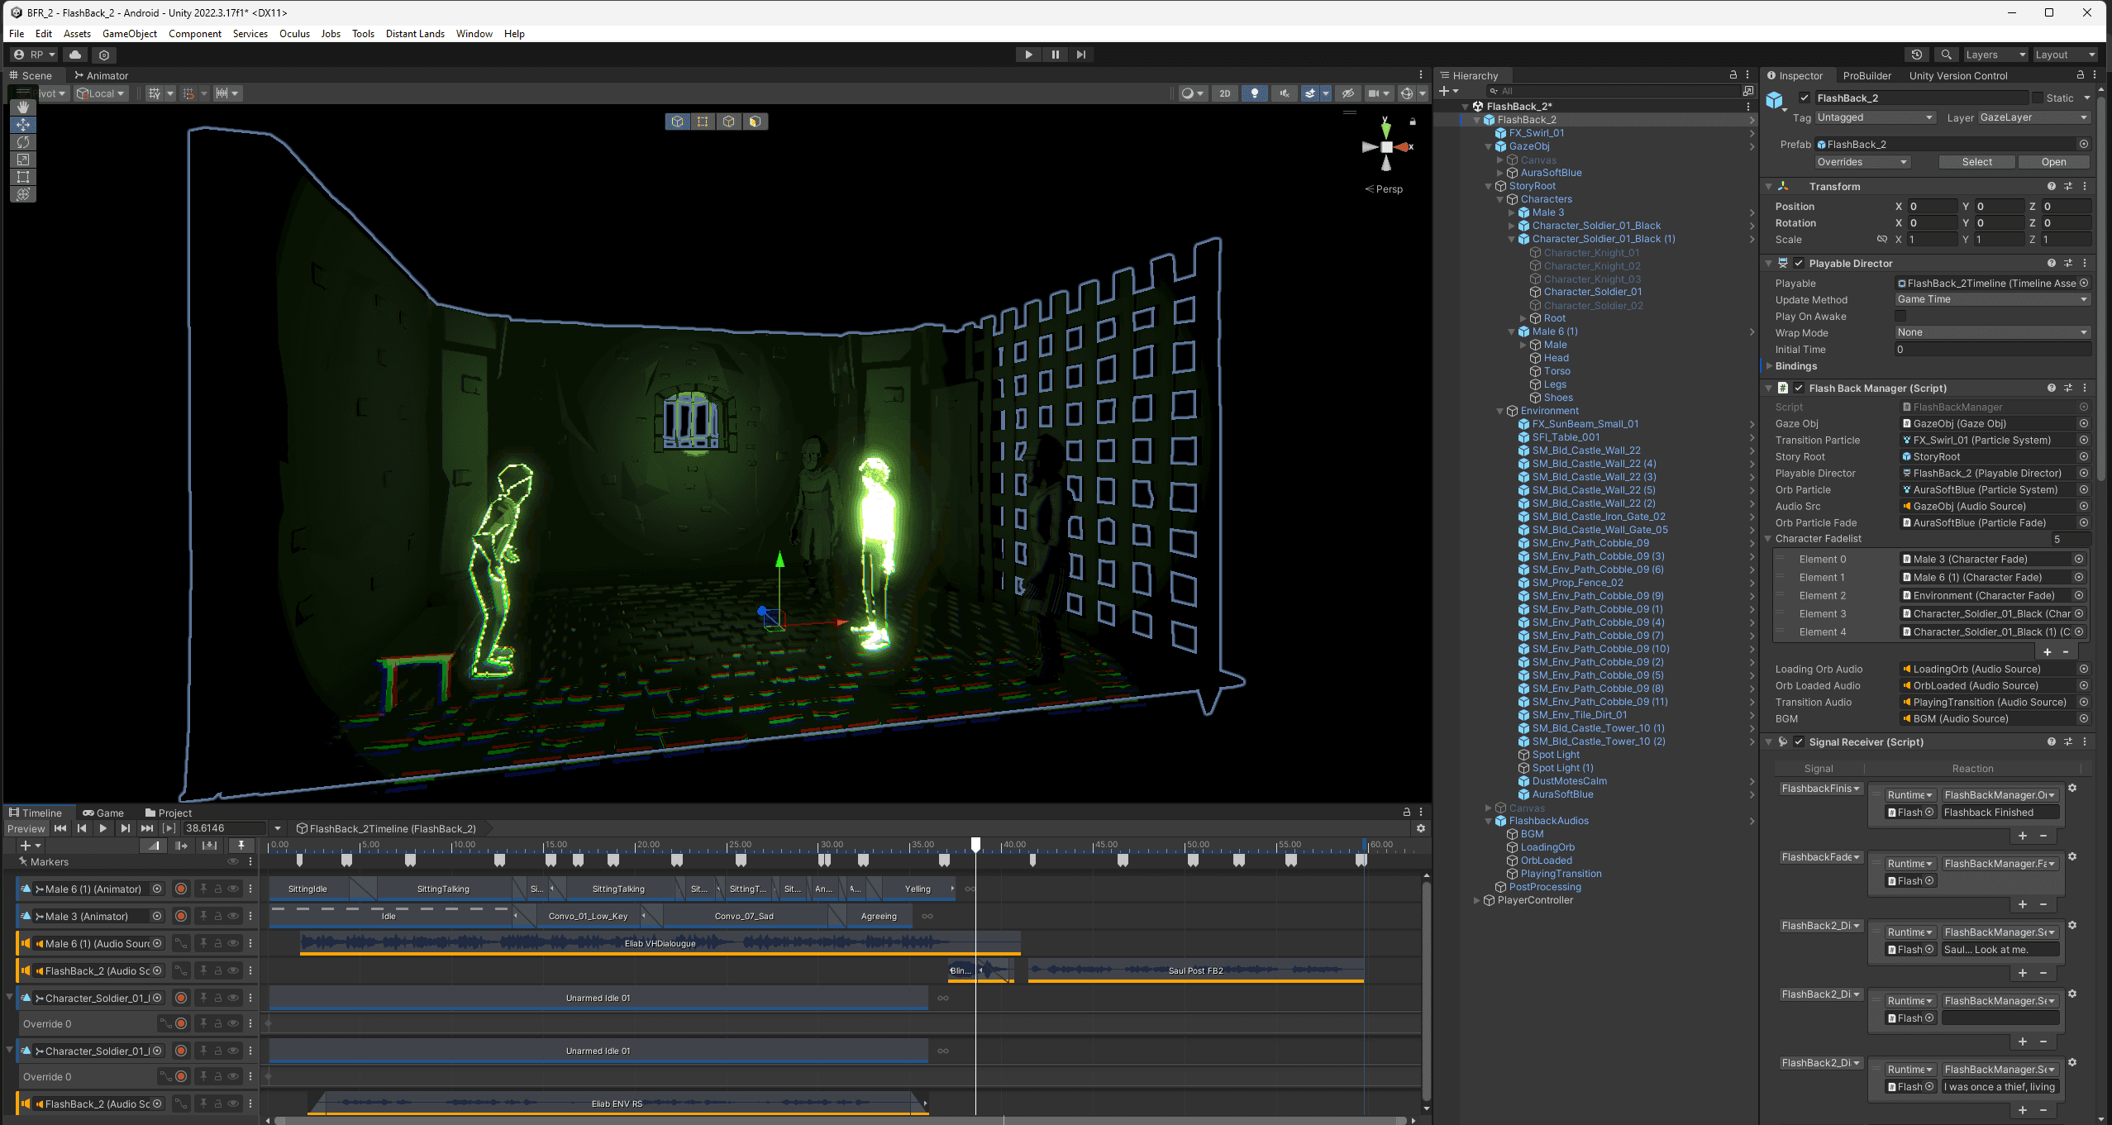Click the Unity cloud icon in toolbar
Viewport: 2112px width, 1125px height.
75,55
